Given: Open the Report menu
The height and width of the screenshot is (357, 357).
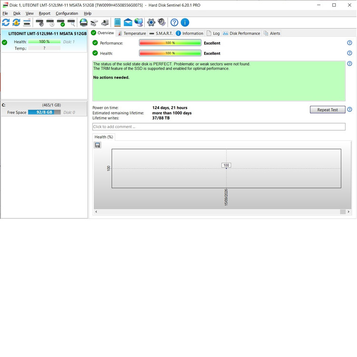Looking at the screenshot, I should click(44, 13).
